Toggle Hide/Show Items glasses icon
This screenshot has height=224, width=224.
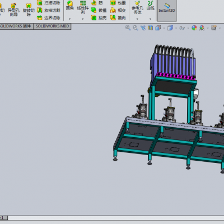coord(182,28)
